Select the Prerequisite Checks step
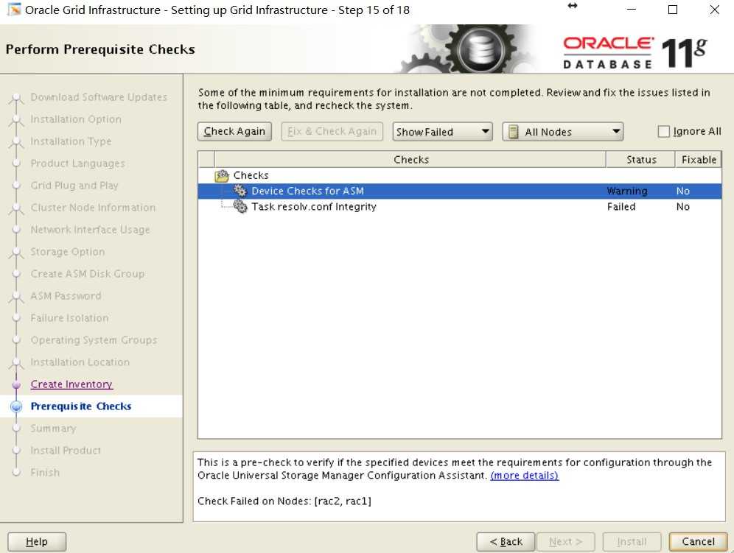Screen dimensions: 734x553 coord(81,406)
